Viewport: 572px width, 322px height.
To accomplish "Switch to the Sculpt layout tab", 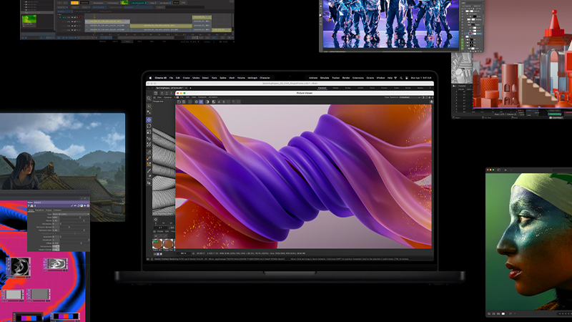I will coord(348,88).
